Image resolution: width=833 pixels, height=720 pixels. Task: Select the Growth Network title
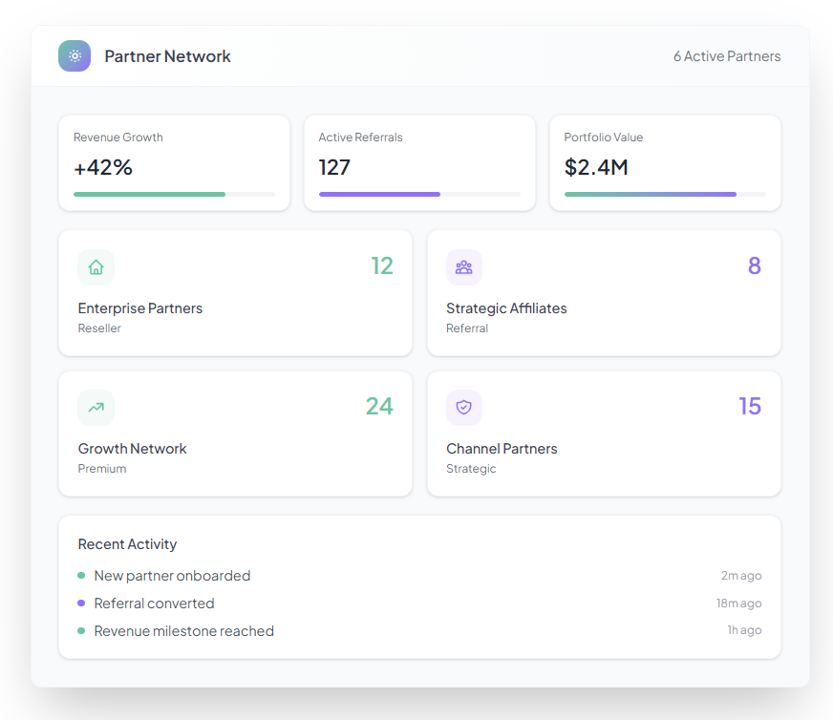(x=132, y=449)
